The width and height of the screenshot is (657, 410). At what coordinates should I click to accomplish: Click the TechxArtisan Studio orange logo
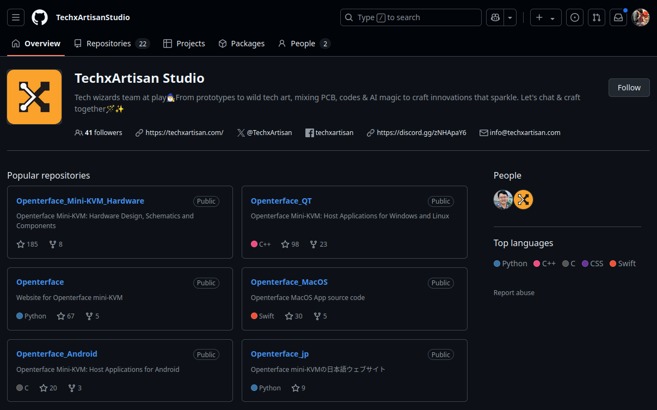[34, 97]
